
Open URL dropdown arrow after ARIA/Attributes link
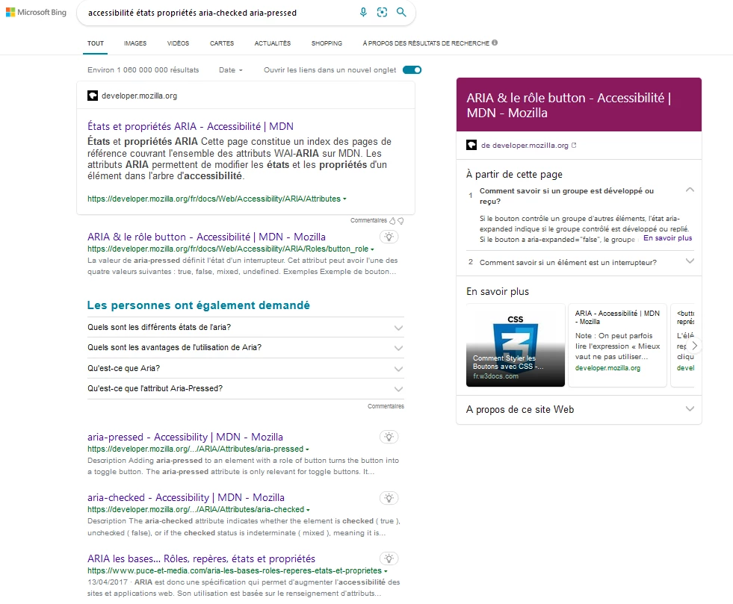coord(344,199)
